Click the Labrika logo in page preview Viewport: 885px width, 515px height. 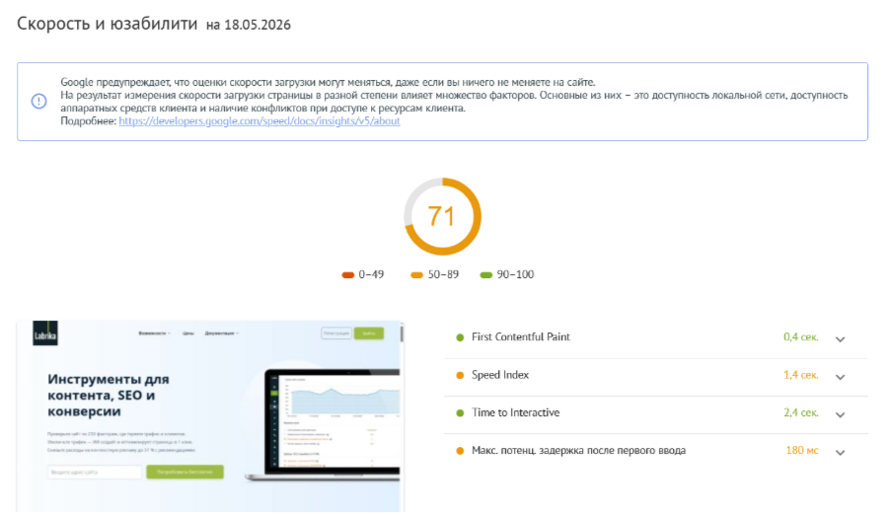45,333
